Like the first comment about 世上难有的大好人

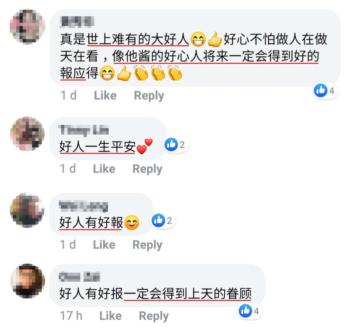(x=105, y=96)
